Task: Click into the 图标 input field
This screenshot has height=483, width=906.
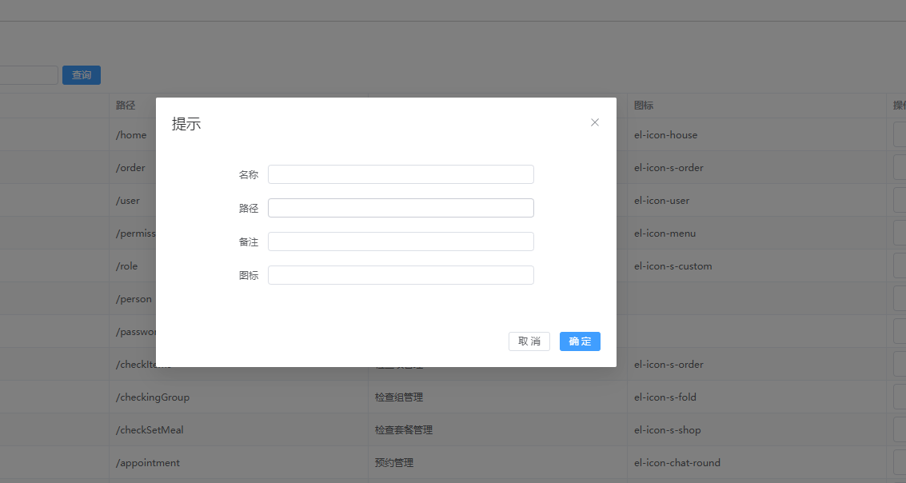Action: tap(401, 275)
